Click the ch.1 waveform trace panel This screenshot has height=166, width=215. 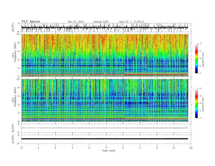[x=107, y=27]
